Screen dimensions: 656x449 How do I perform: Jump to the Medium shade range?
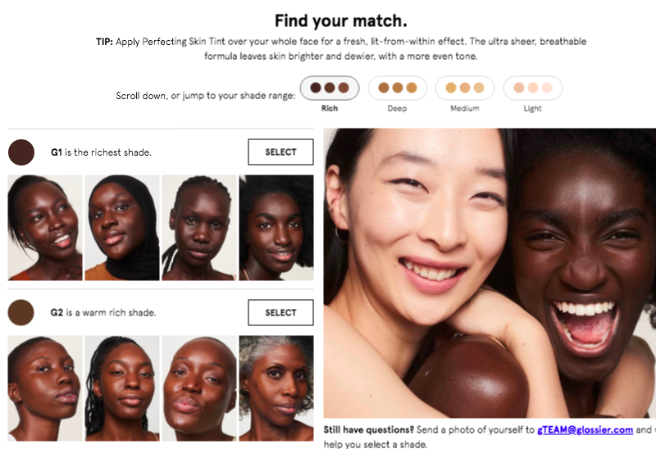[465, 88]
